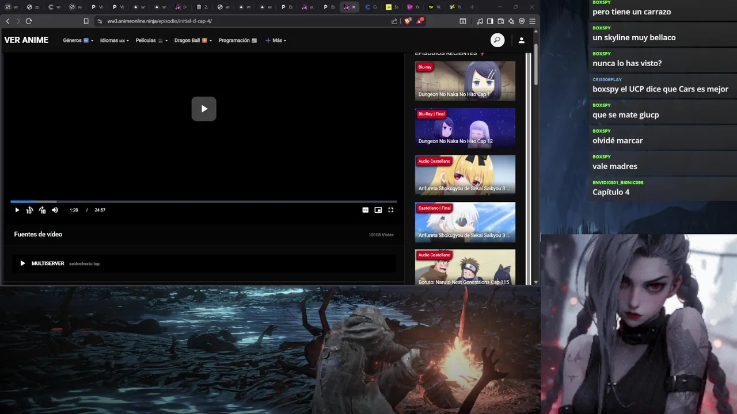Enable picture-in-picture mode

[378, 210]
